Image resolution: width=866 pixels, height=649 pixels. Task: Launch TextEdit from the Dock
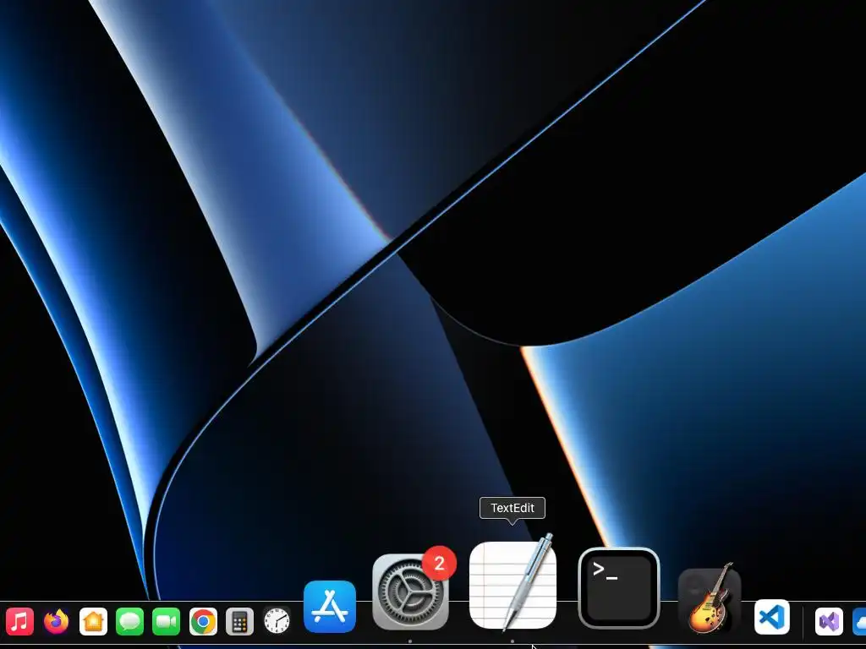click(512, 584)
